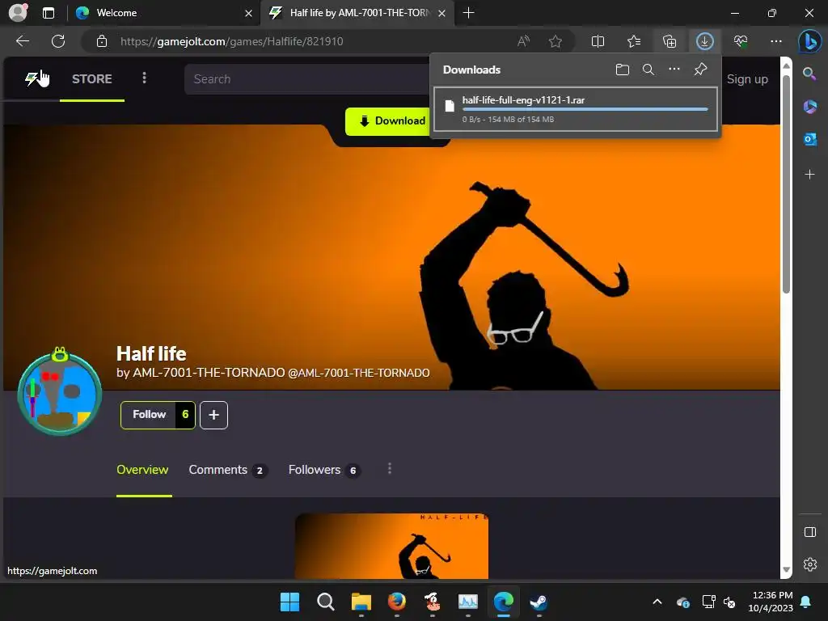Open the Favorites list
This screenshot has width=828, height=621.
click(634, 41)
